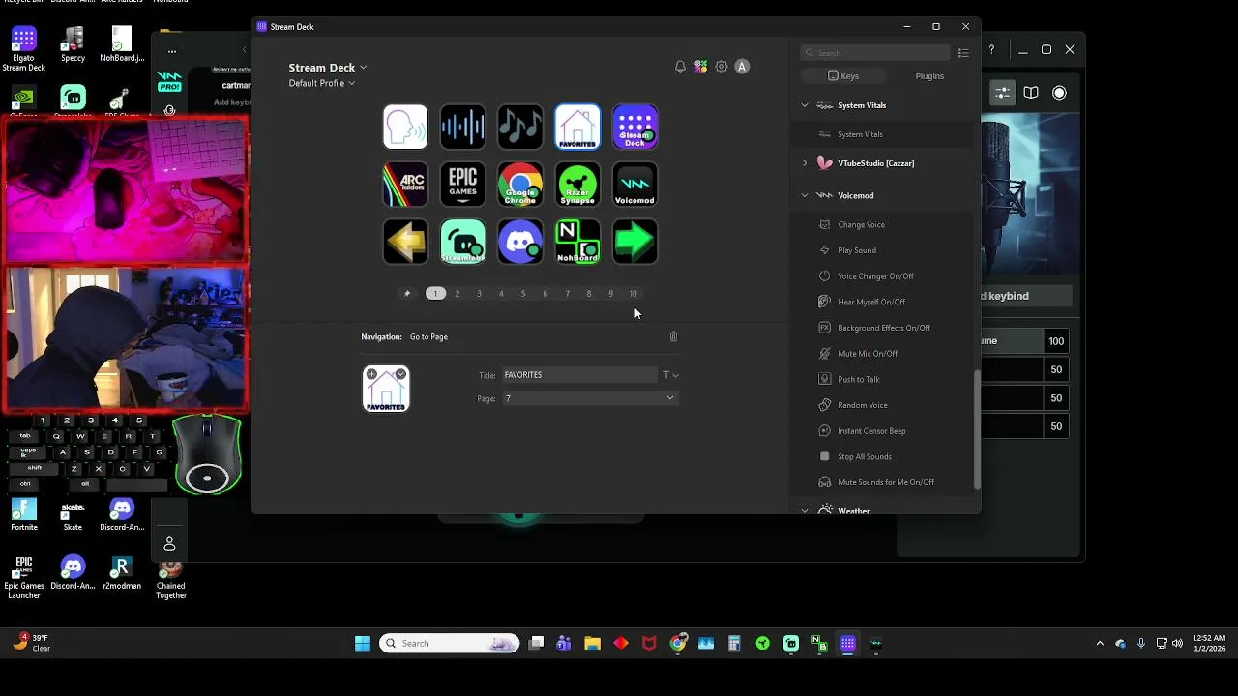Select the Random Voice action

tap(882, 405)
